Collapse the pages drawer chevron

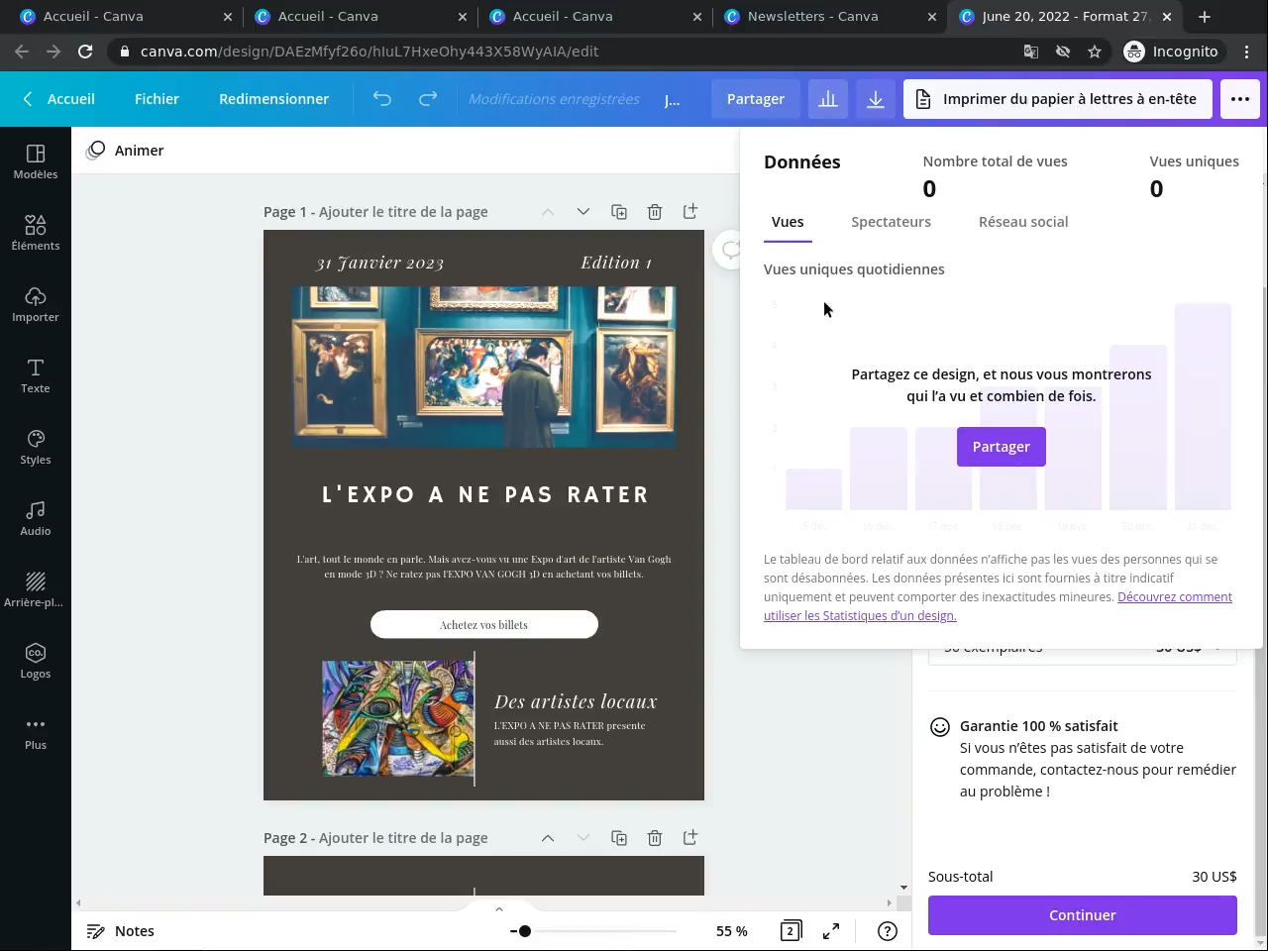499,909
